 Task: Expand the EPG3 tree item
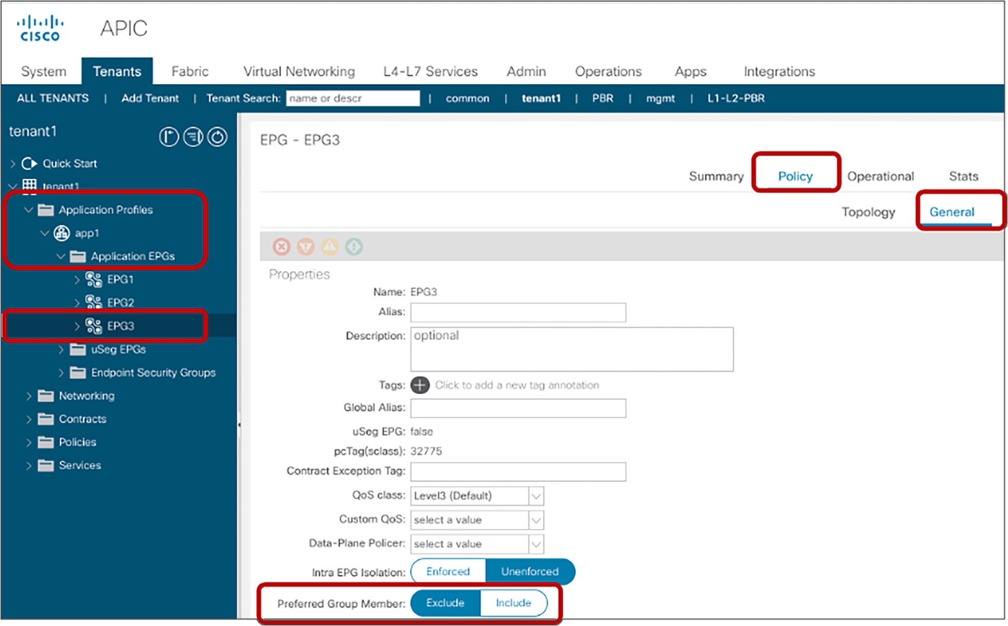point(73,326)
